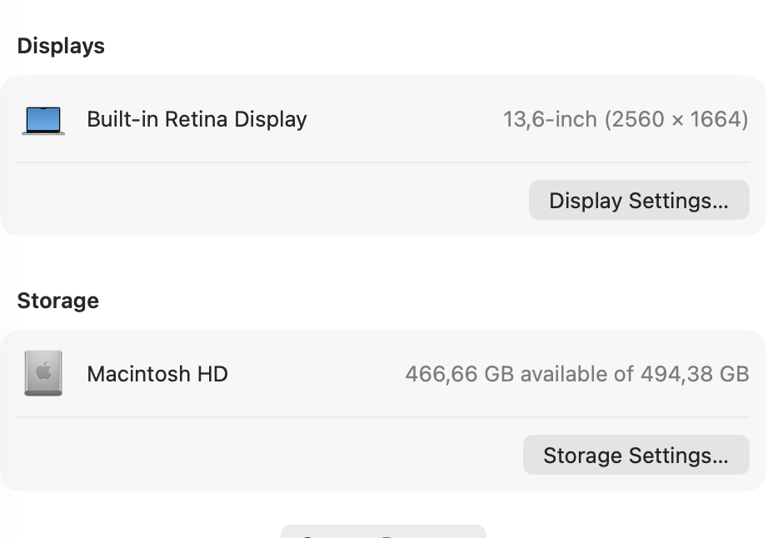773x538 pixels.
Task: Click the word HD in the volume name
Action: coord(212,374)
